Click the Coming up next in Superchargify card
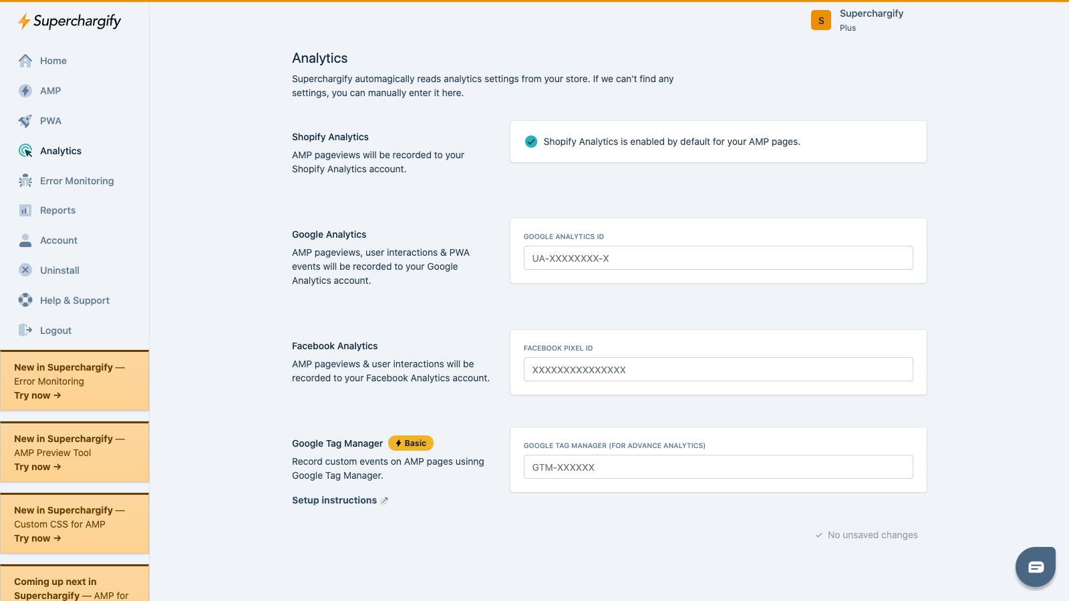 point(74,584)
